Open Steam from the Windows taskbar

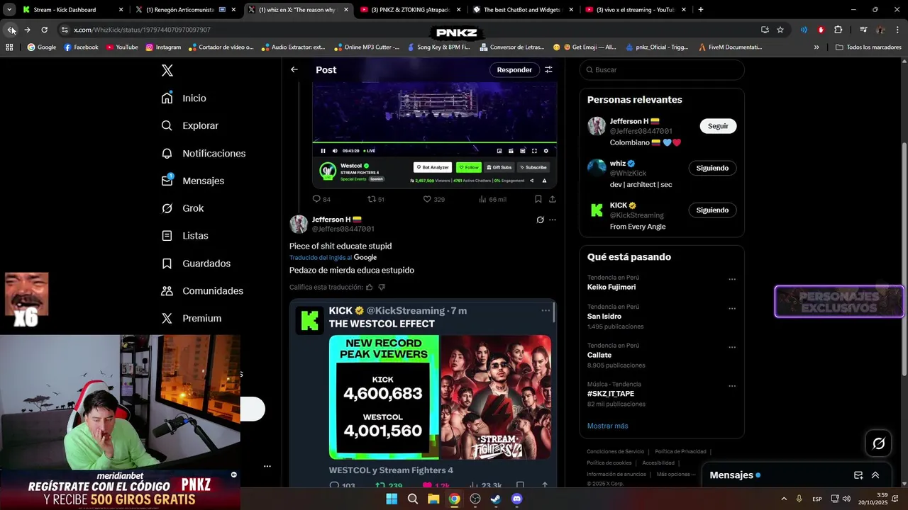[x=496, y=499]
